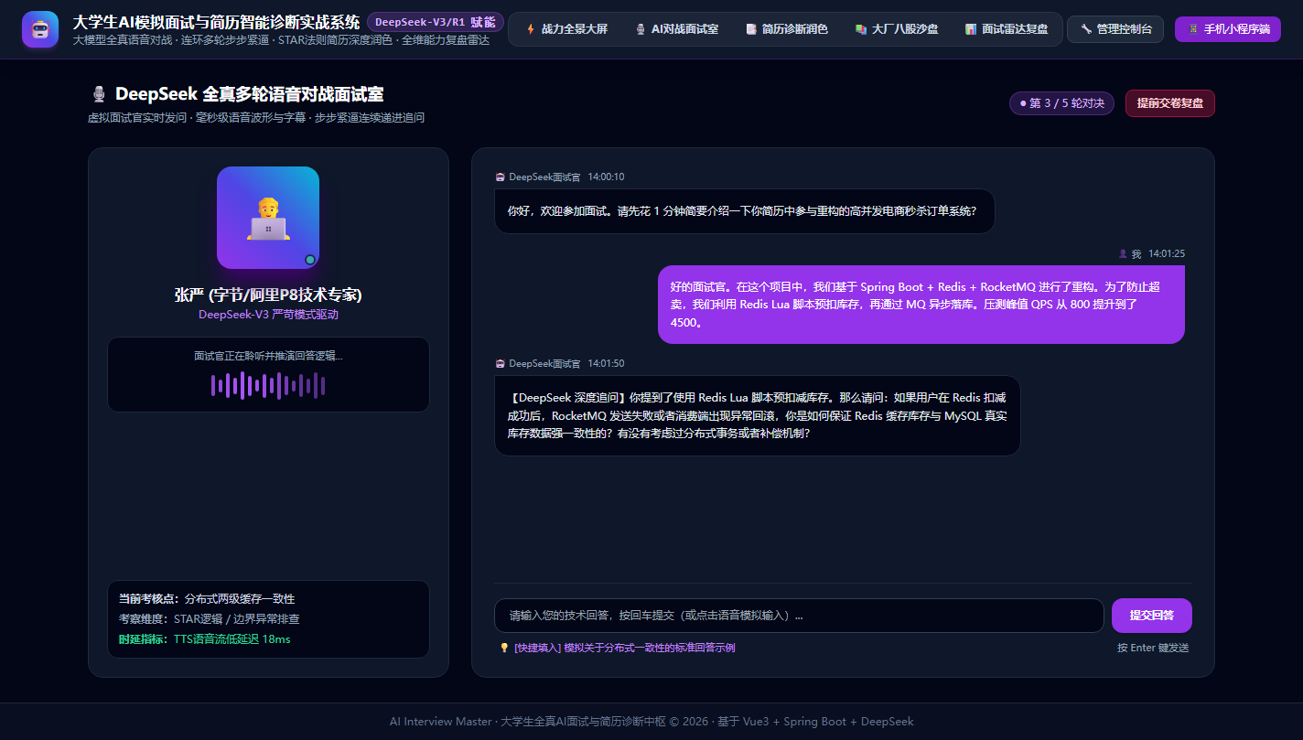
Task: Click DeepSeek-V3 严苛模式驱动 text
Action: click(x=268, y=314)
